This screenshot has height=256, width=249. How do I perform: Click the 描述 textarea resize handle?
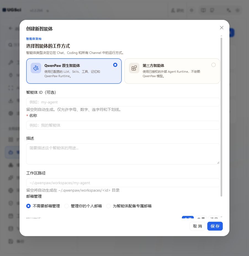(x=218, y=163)
